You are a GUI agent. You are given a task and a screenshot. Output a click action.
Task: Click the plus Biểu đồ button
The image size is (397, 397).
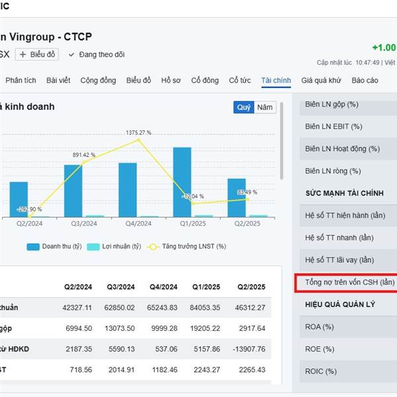click(36, 54)
